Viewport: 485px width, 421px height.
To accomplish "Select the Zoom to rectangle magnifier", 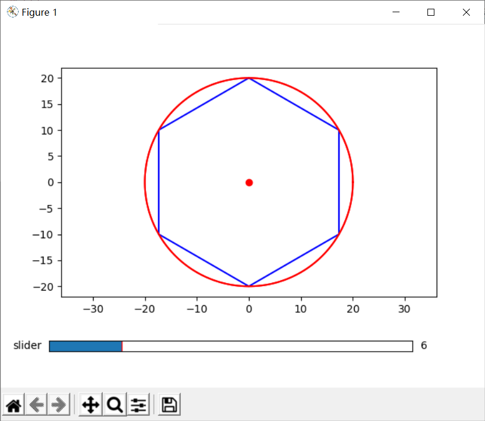I will [x=115, y=405].
